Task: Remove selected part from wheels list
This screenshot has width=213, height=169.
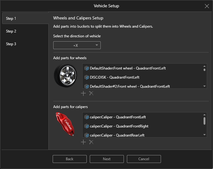Action: pyautogui.click(x=91, y=93)
